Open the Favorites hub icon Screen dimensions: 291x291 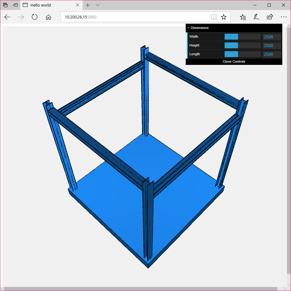243,17
